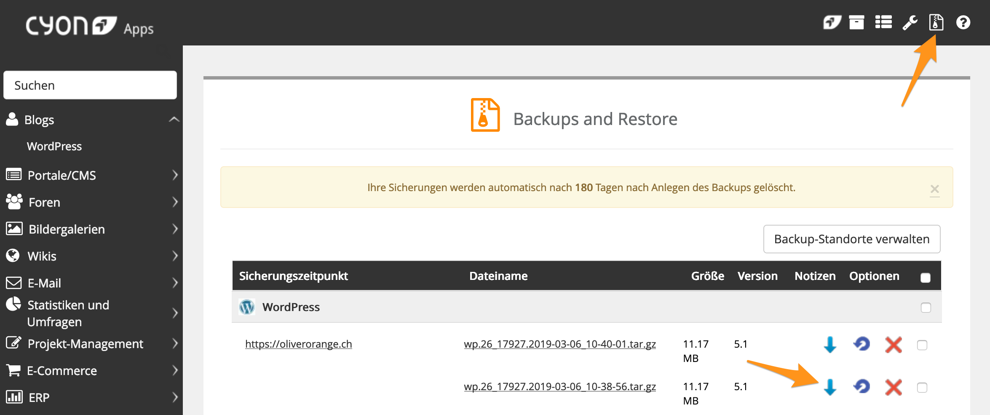990x415 pixels.
Task: Open the Backups zip file icon in top bar
Action: click(x=936, y=22)
